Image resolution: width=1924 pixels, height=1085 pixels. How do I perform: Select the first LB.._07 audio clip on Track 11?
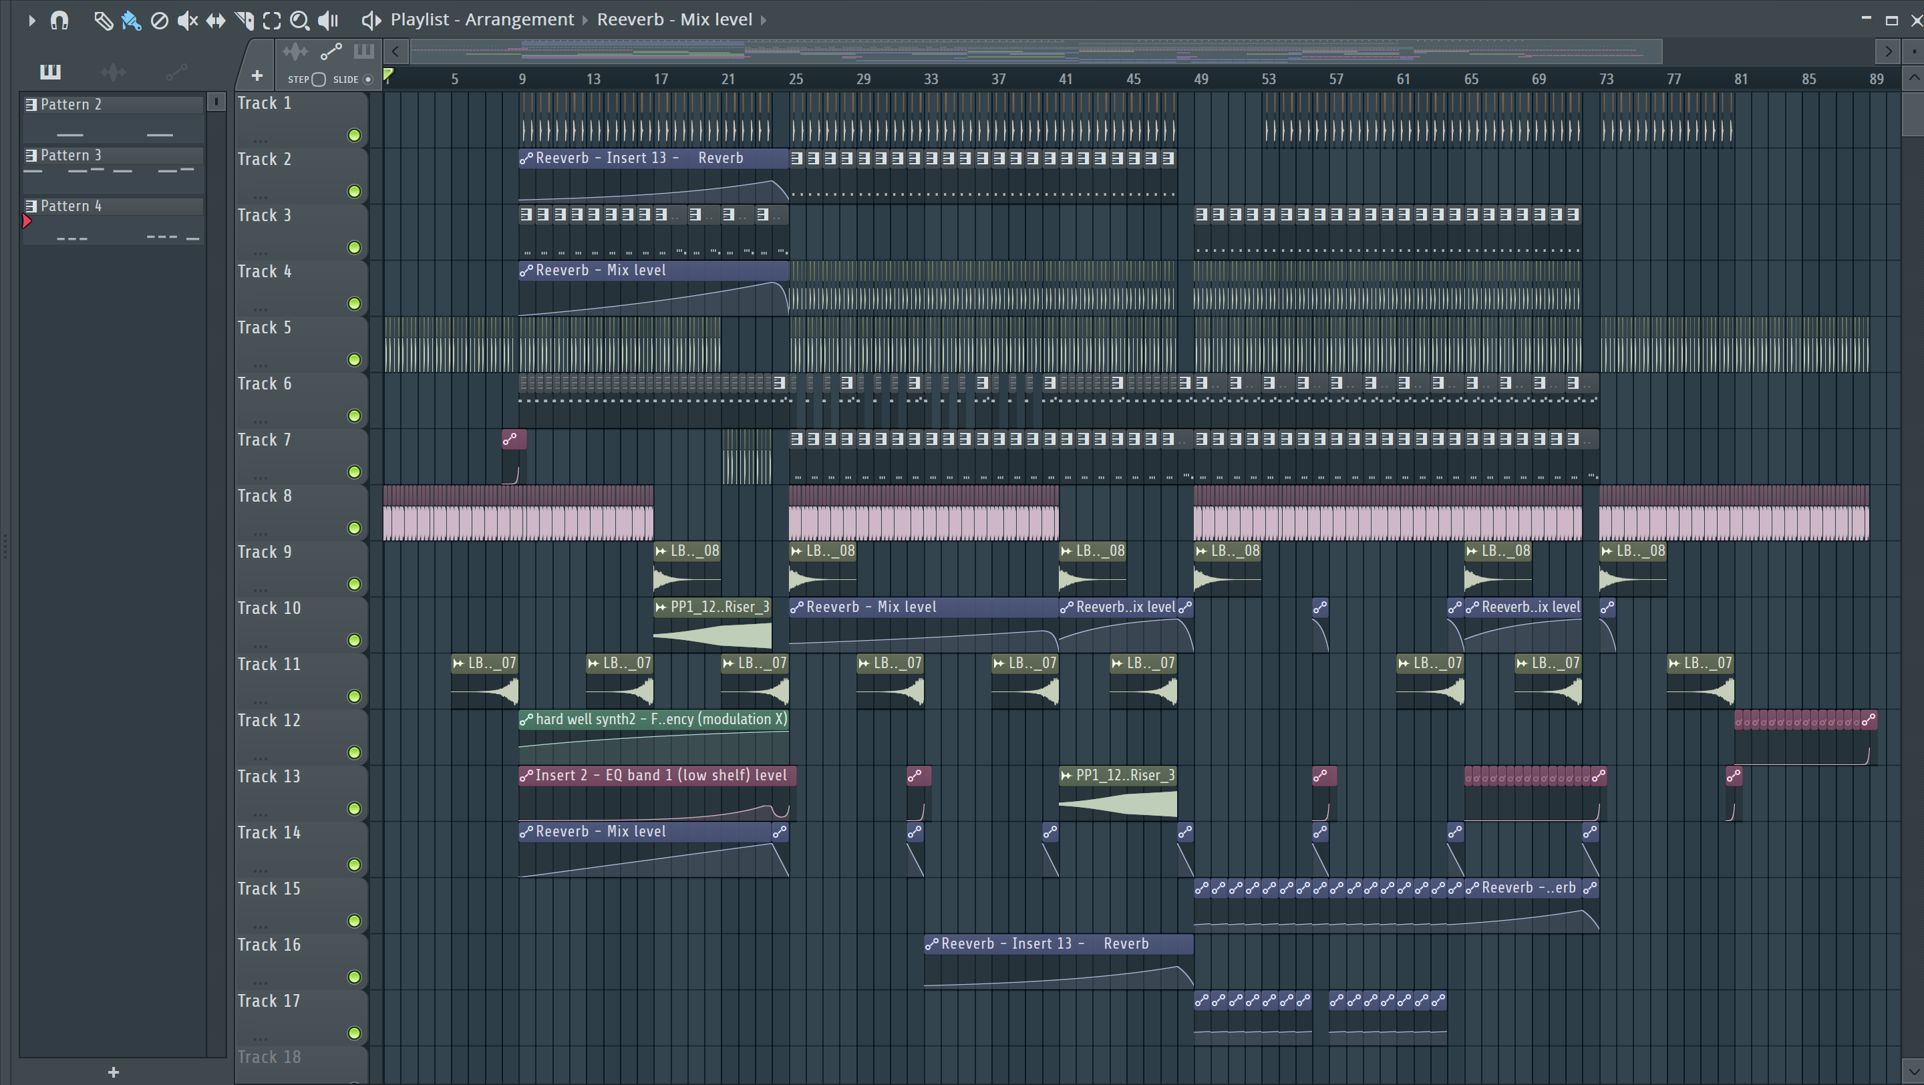[485, 681]
